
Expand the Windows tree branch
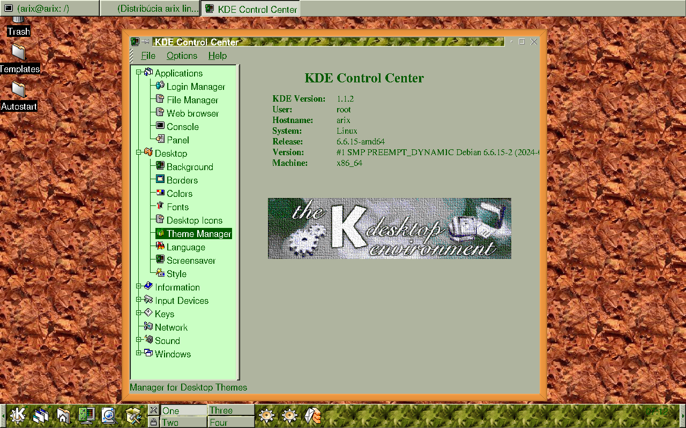tap(138, 353)
